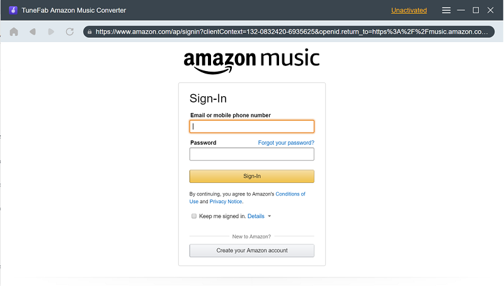Screen dimensions: 504x286
Task: Focus the Email or mobile phone field
Action: 252,126
